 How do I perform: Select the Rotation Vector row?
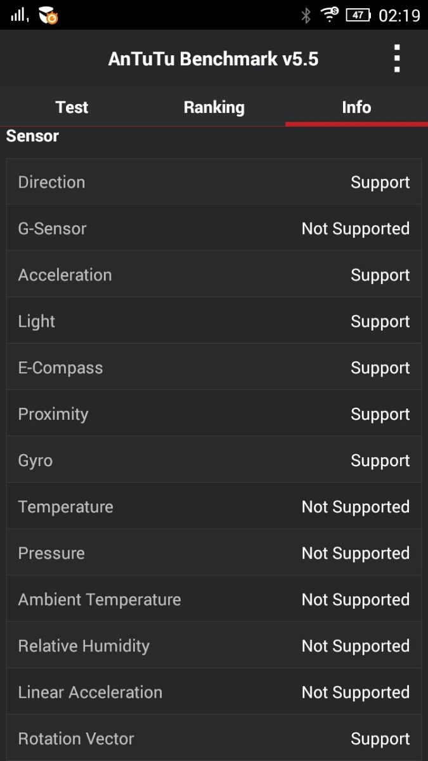[x=214, y=738]
